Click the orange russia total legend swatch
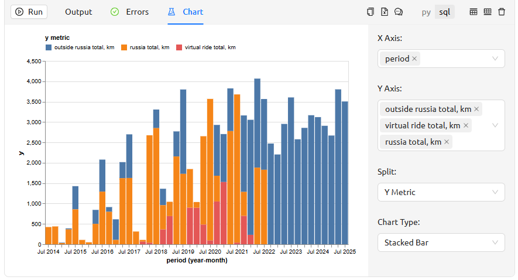The height and width of the screenshot is (280, 518). (124, 47)
